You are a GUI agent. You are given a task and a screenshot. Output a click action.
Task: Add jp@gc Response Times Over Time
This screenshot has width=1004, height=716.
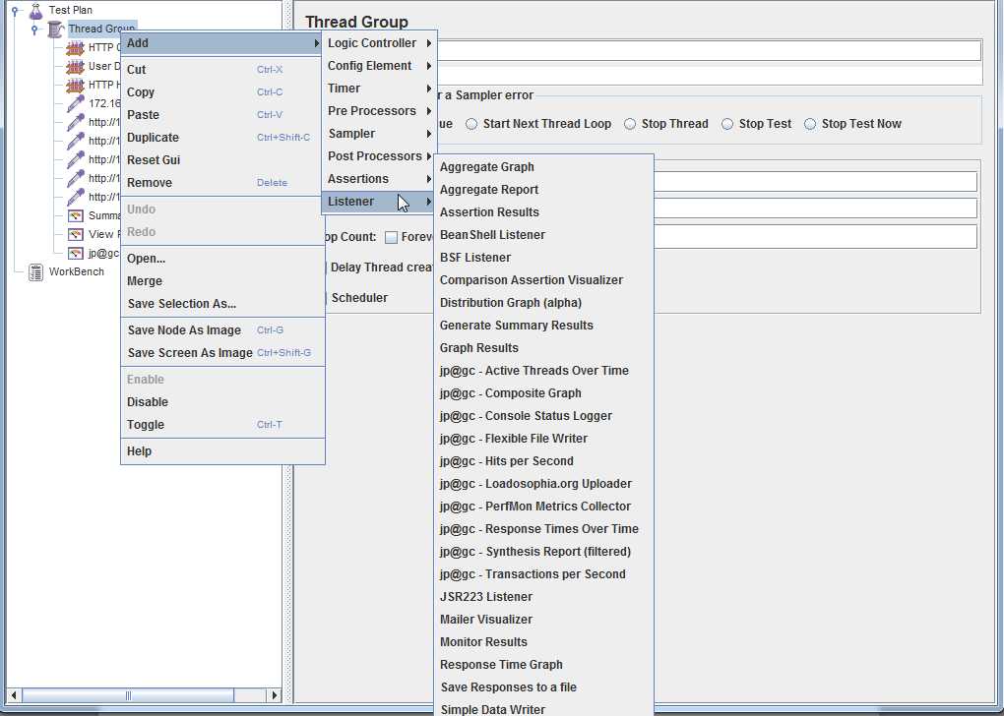point(543,529)
